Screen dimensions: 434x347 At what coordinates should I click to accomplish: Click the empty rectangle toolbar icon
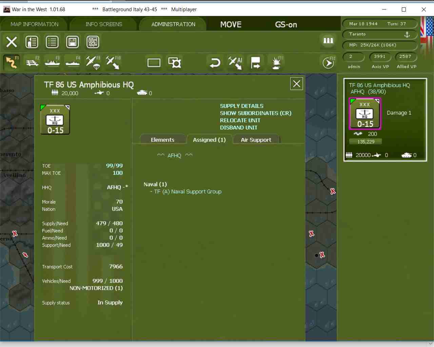[154, 63]
